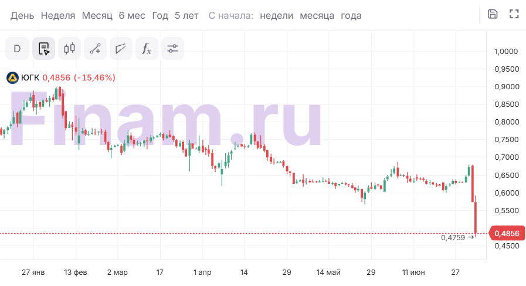Viewport: 526px width, 286px height.
Task: Click the 0,7500 price axis label
Action: click(x=507, y=139)
